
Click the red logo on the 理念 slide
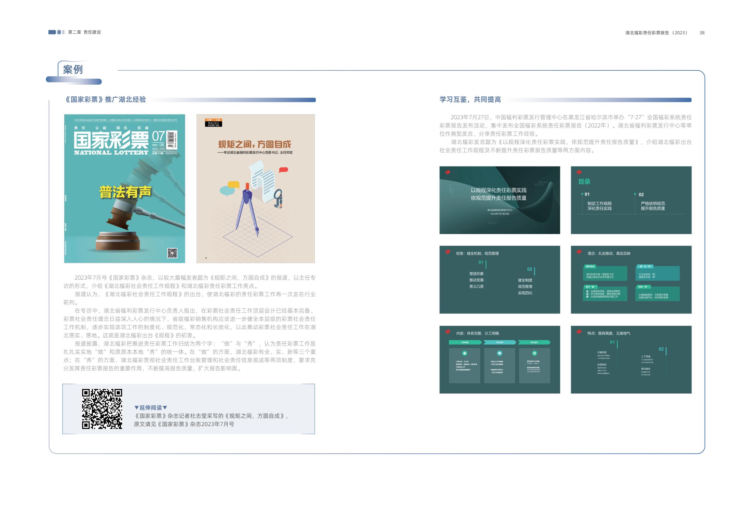click(579, 252)
